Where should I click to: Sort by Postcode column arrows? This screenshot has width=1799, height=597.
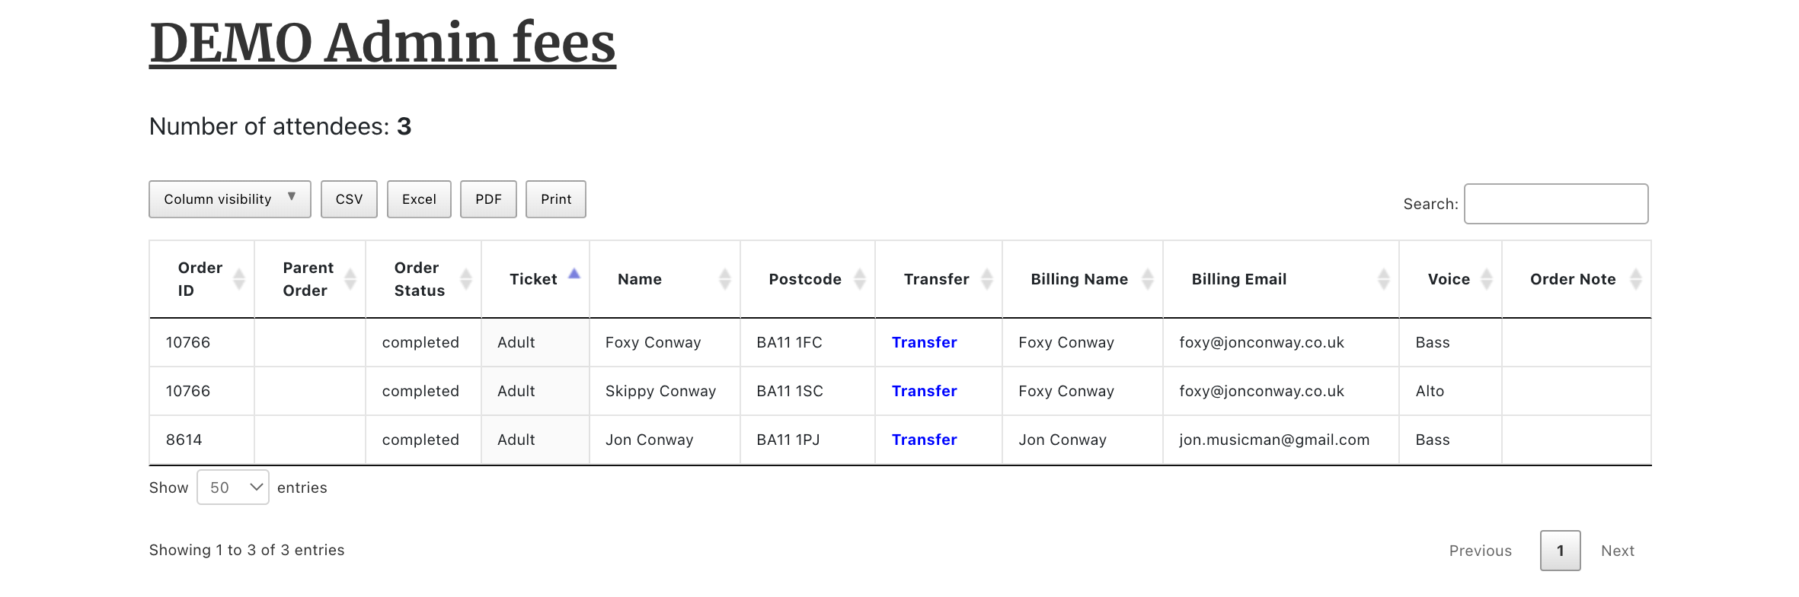859,279
